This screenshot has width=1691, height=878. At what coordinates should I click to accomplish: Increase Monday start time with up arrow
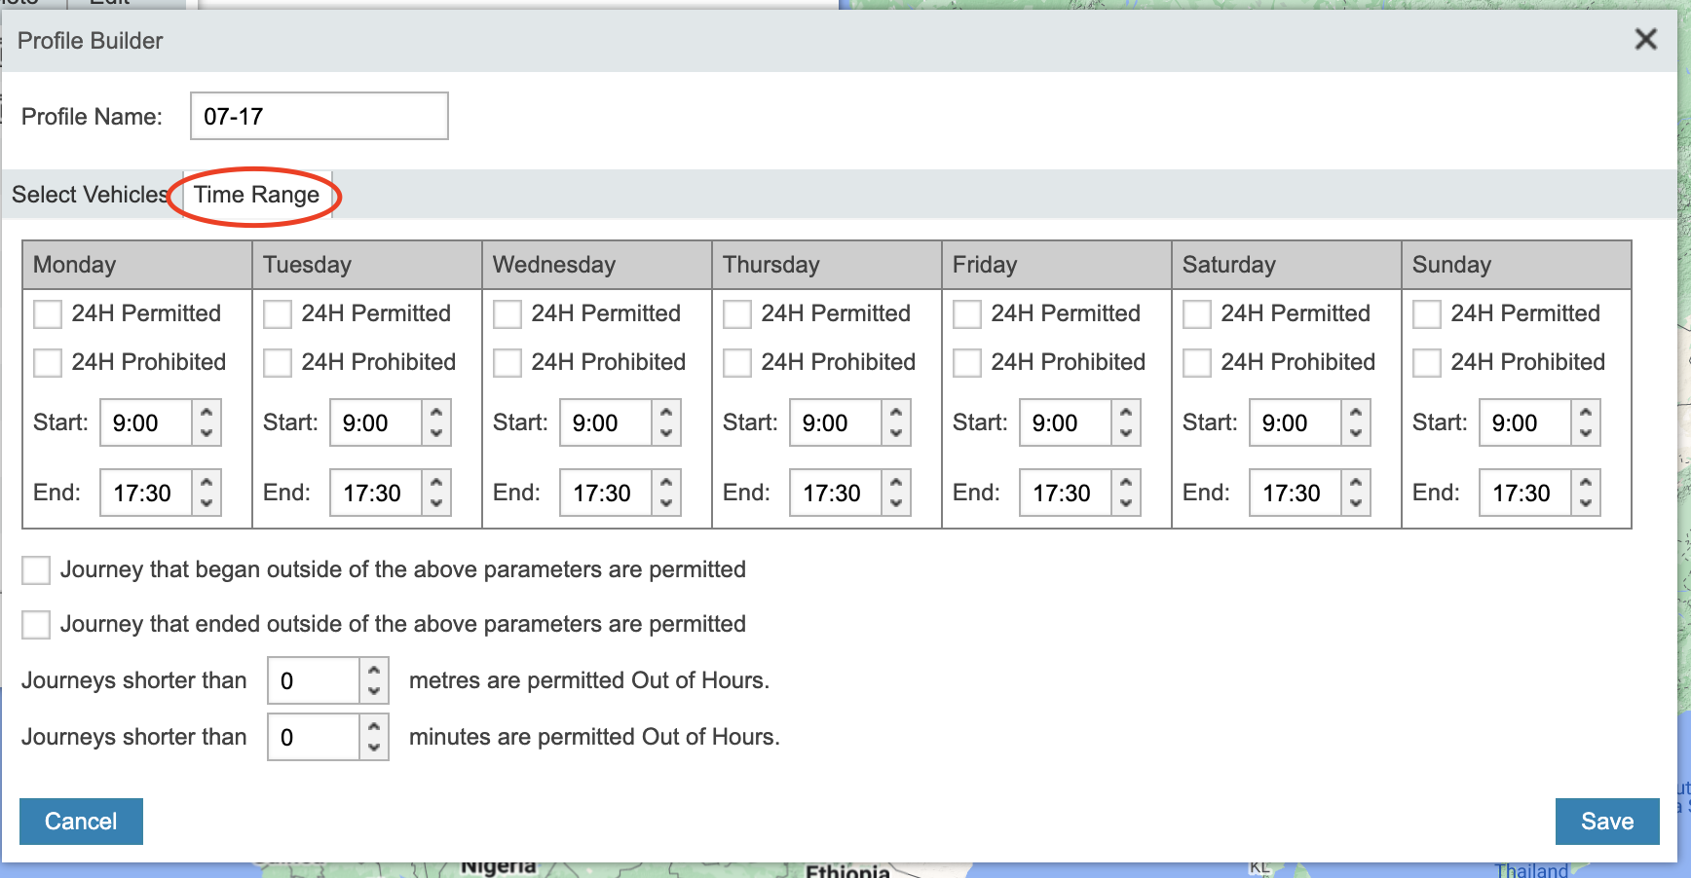207,413
